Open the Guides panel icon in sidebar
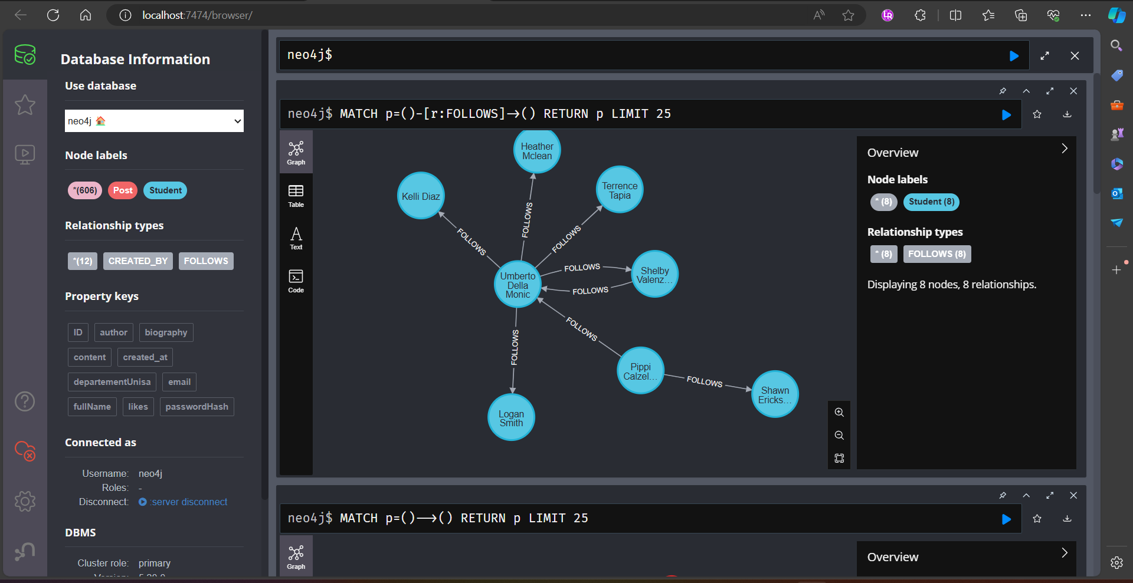 [x=25, y=155]
